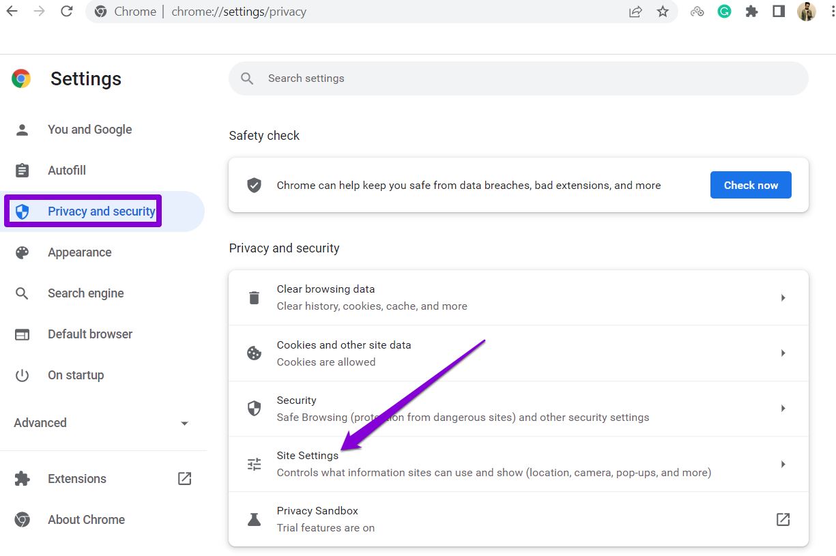The image size is (836, 556).
Task: Open On startup settings
Action: 102,375
